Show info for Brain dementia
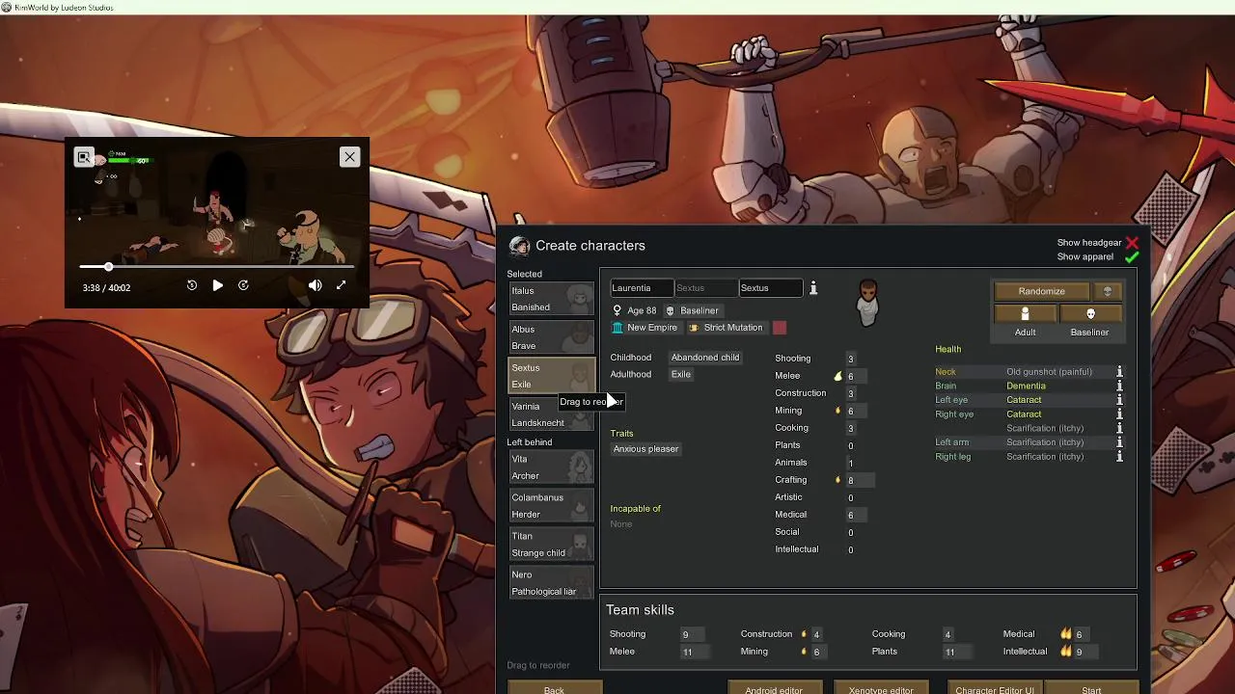1235x694 pixels. click(1119, 386)
